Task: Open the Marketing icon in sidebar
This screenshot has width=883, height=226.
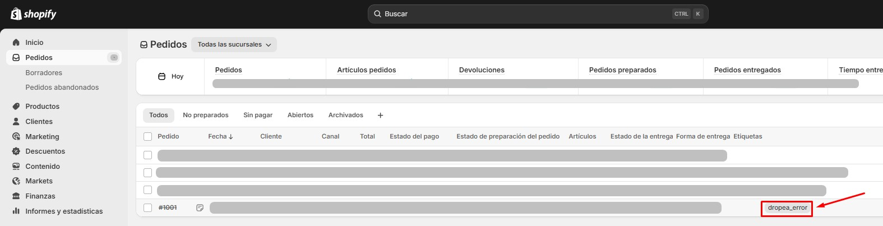Action: (x=16, y=136)
